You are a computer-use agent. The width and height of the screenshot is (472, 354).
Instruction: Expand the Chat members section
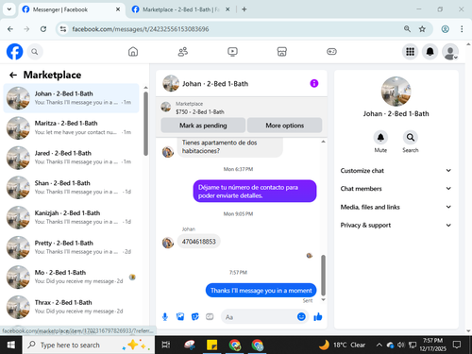click(x=396, y=189)
